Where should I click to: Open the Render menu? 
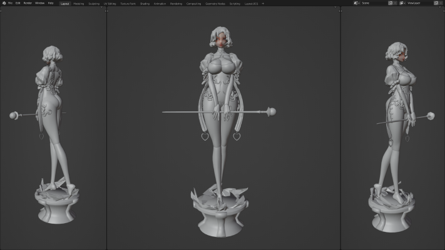tap(28, 3)
